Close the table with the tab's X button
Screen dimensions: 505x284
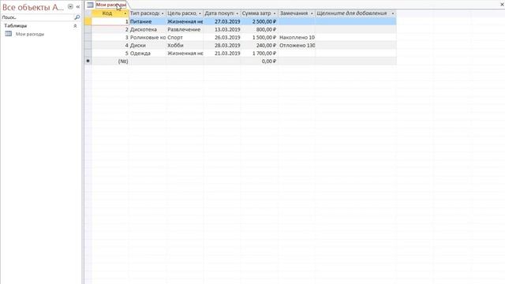click(x=503, y=5)
